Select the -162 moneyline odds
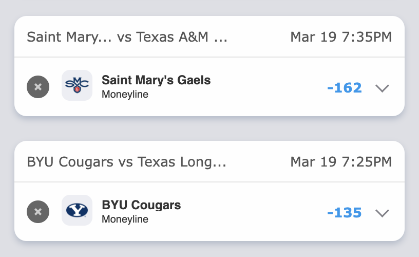Image resolution: width=419 pixels, height=257 pixels. pyautogui.click(x=344, y=88)
